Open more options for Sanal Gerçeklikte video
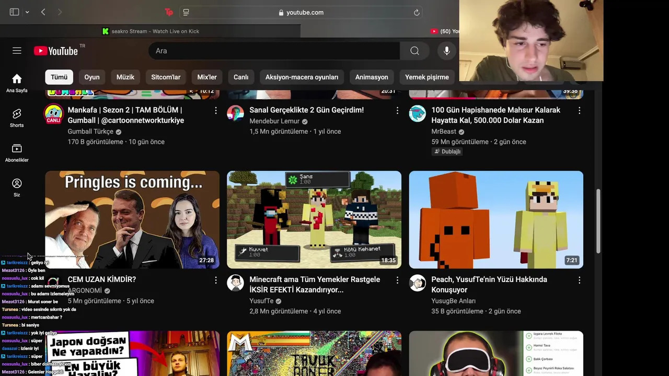 [397, 111]
